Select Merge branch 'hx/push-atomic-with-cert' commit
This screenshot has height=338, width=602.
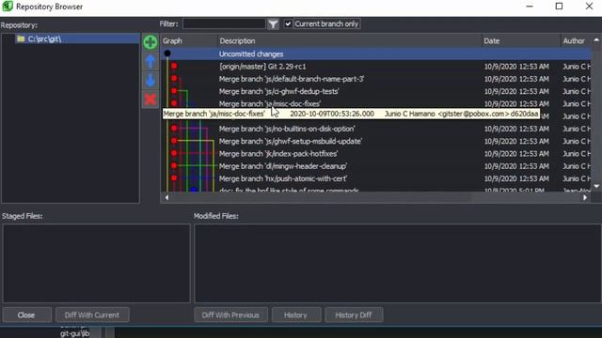(376, 178)
